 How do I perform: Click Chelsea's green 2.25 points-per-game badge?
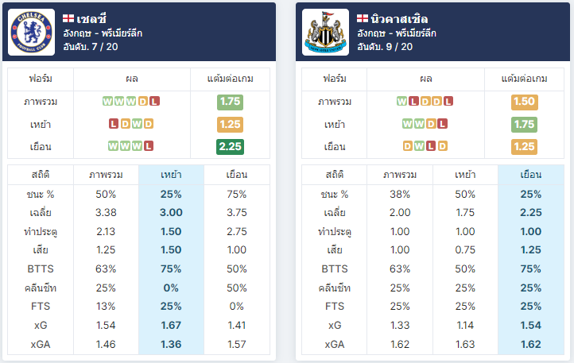(x=230, y=147)
